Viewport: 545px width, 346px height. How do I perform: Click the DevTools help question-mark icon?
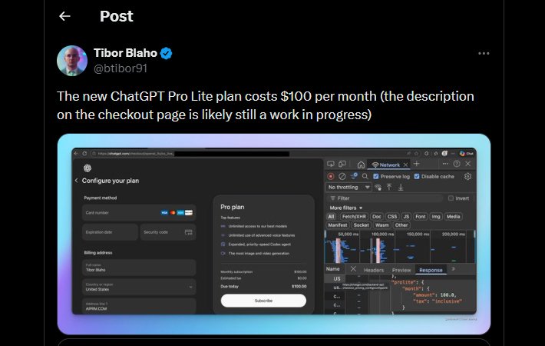(x=457, y=164)
